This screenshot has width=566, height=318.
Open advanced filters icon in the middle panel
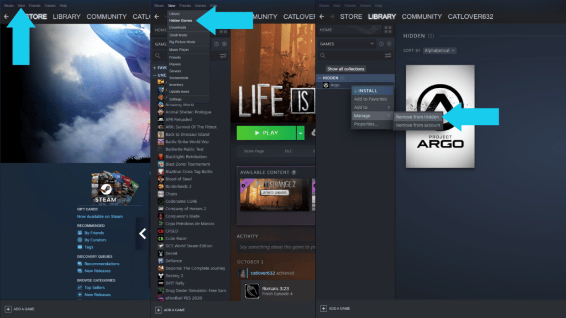tap(223, 56)
